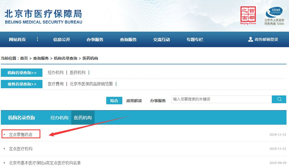Click the person icon next to 政务邮箱登录
Viewport: 289px width, 167px height.
click(x=250, y=39)
